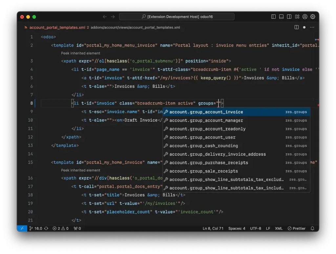Screen dimensions: 336x254
Task: Open the notifications bell
Action: pyautogui.click(x=312, y=228)
